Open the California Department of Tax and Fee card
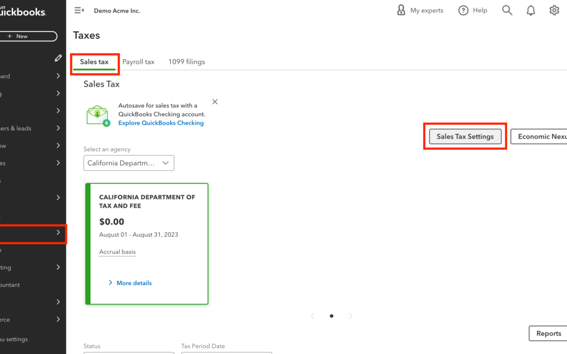This screenshot has width=567, height=354. click(147, 244)
